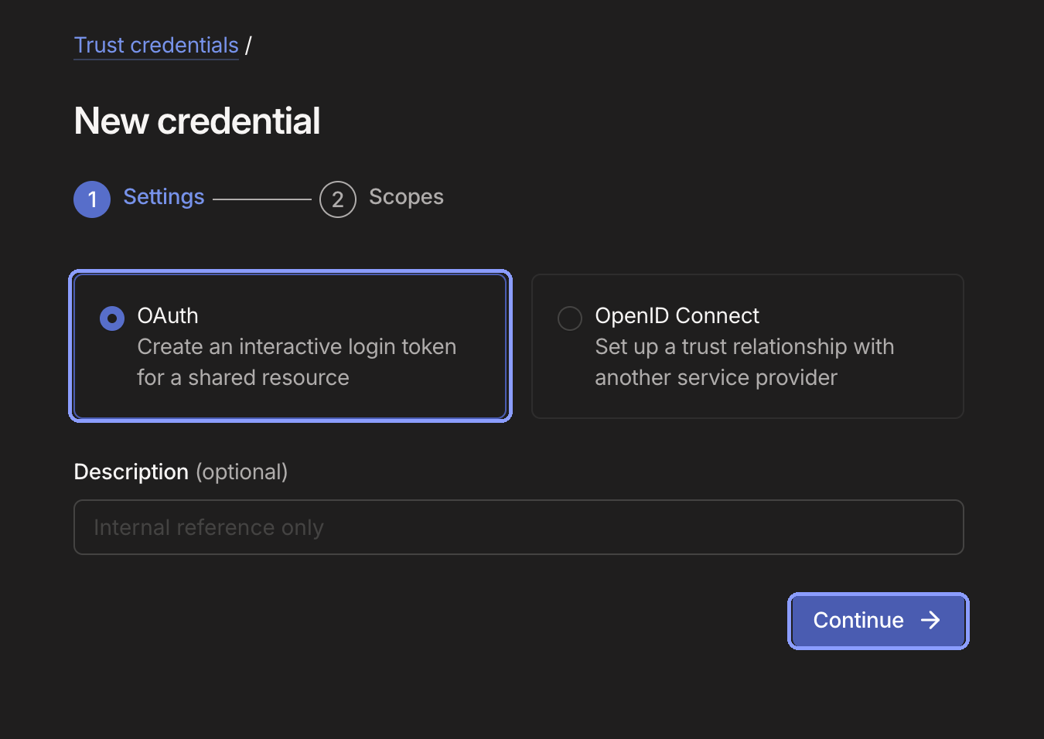Click the New credential heading

[x=197, y=121]
